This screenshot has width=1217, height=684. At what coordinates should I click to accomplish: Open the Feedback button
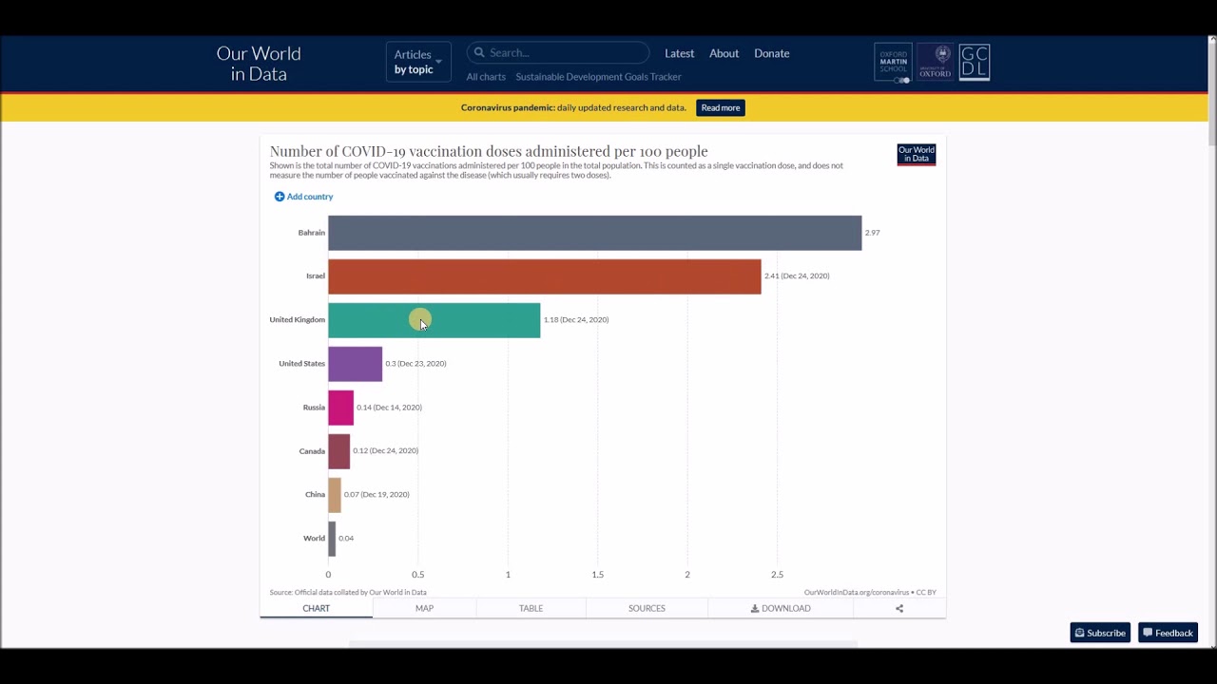1168,633
